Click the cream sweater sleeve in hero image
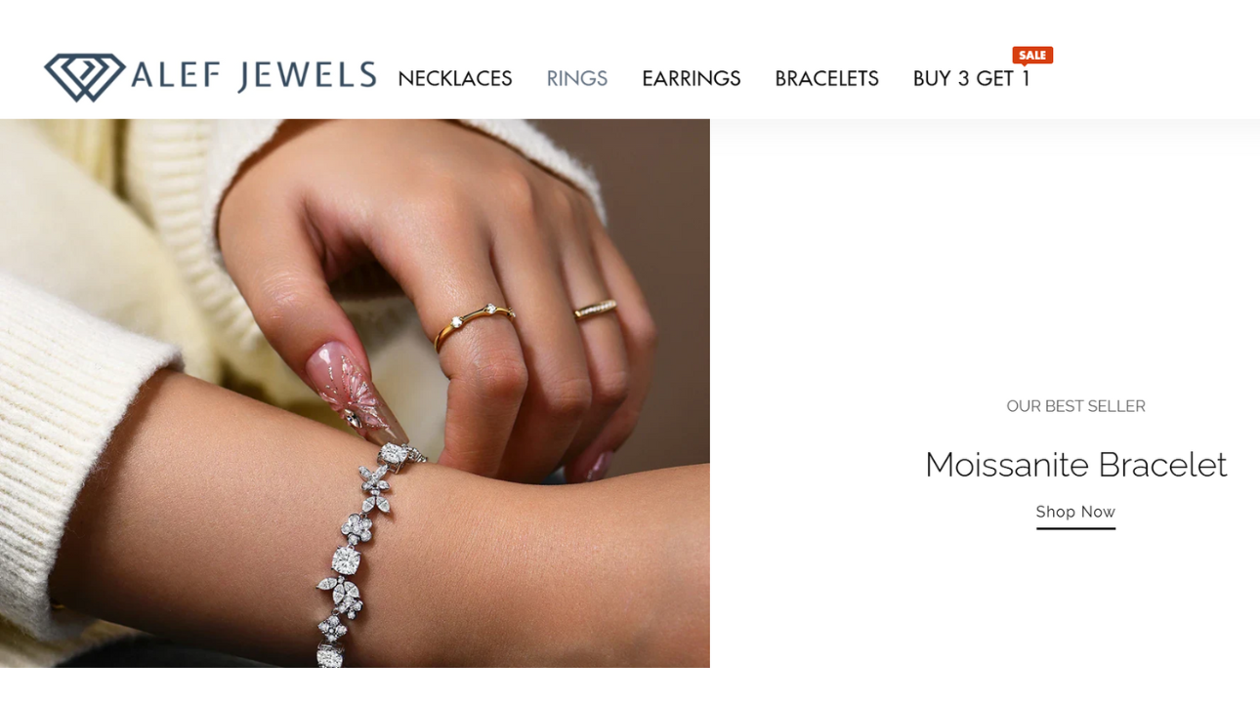Viewport: 1260px width, 703px height. [88, 391]
